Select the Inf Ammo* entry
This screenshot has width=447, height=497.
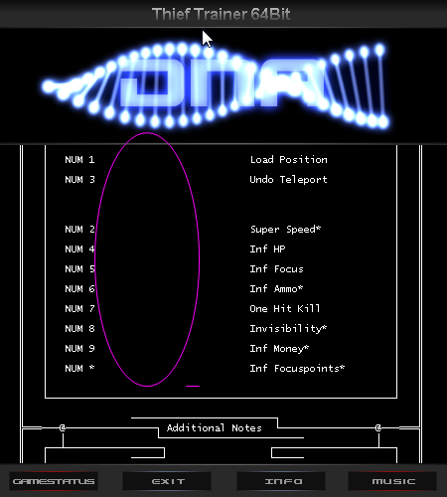(276, 289)
